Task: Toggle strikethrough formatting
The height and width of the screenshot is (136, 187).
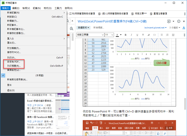Action: 143,35
